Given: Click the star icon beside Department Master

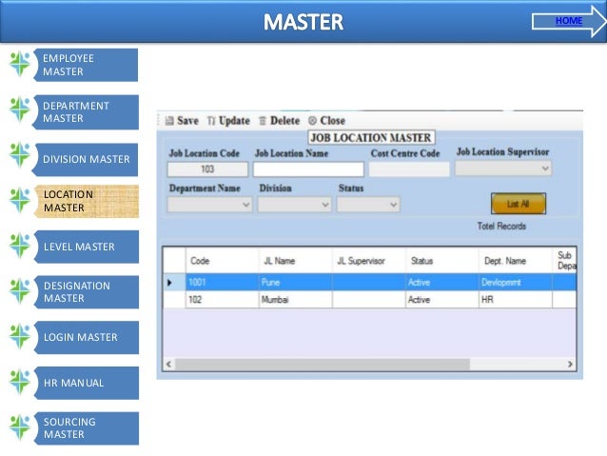Looking at the screenshot, I should 20,109.
